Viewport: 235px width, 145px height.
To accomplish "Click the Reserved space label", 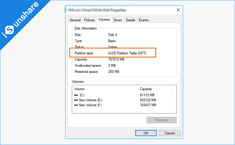I will point(87,72).
